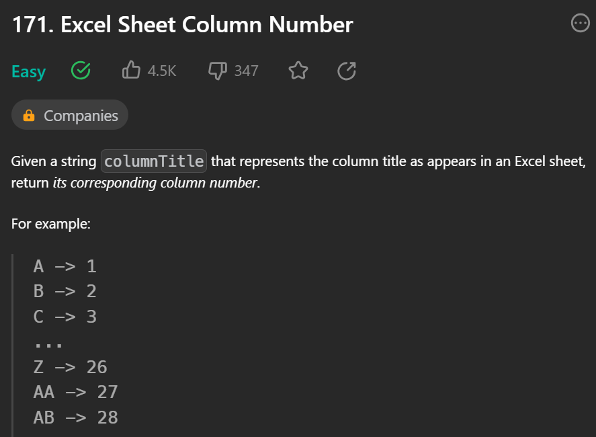Click the italic text its corresponding column number
The width and height of the screenshot is (596, 437).
click(x=155, y=183)
